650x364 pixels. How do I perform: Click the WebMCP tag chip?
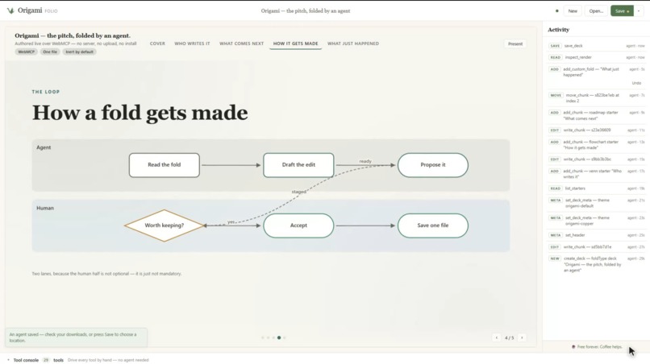click(26, 52)
